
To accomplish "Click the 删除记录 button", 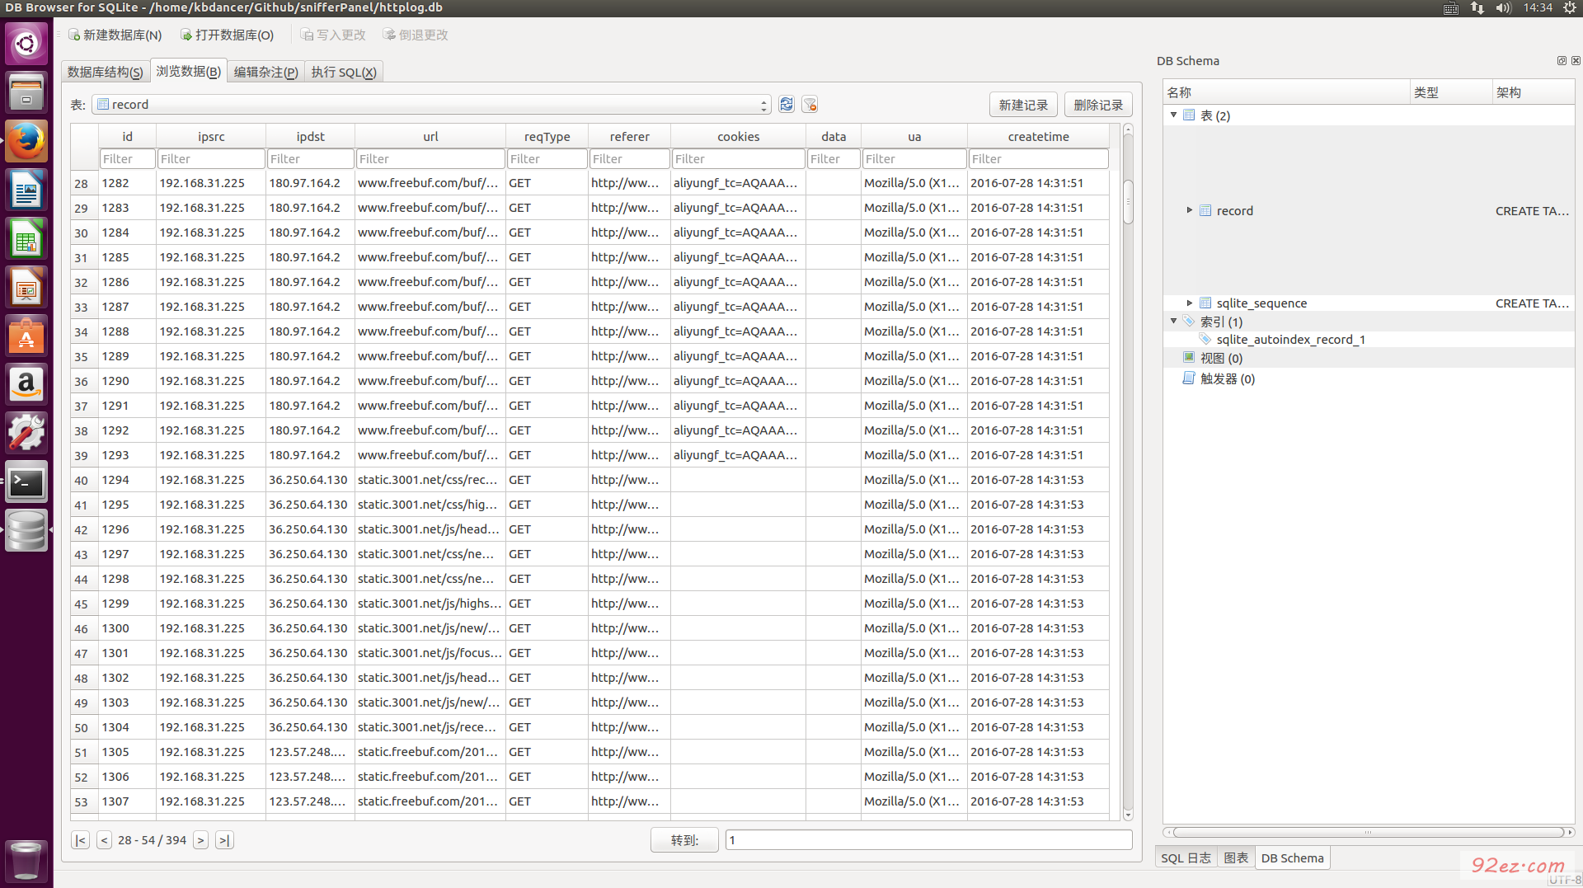I will coord(1098,105).
